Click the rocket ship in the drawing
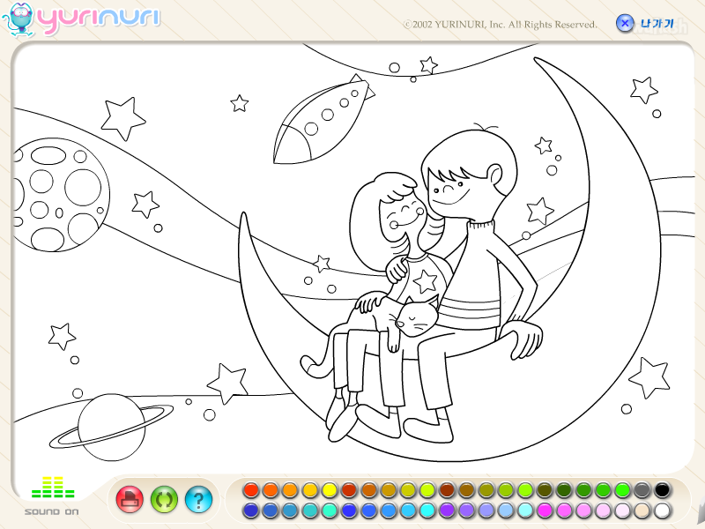 point(322,122)
